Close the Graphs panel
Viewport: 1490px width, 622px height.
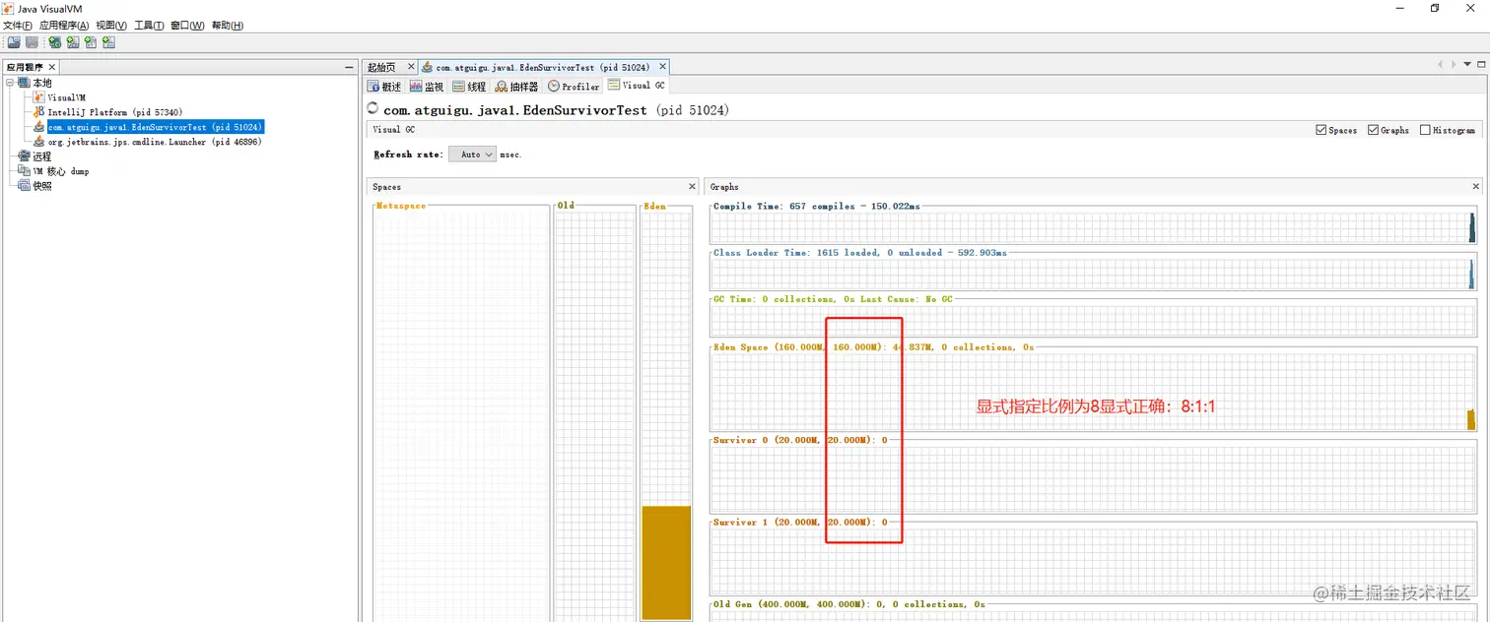pyautogui.click(x=1476, y=186)
